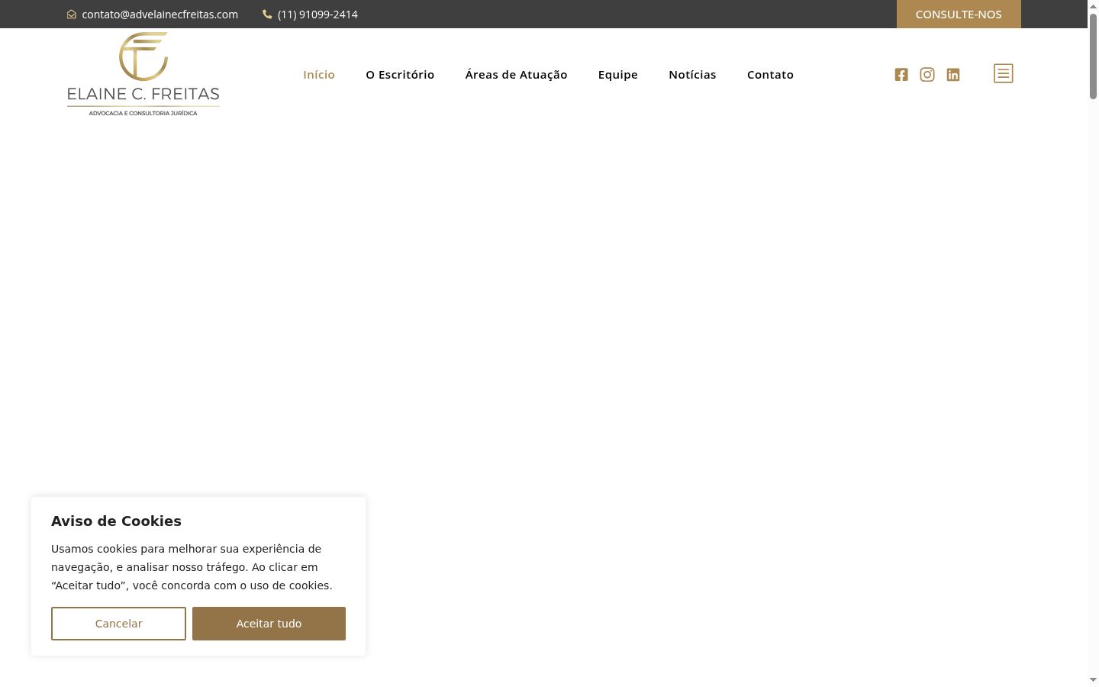1099x687 pixels.
Task: Open the hamburger side menu icon
Action: 1004,73
